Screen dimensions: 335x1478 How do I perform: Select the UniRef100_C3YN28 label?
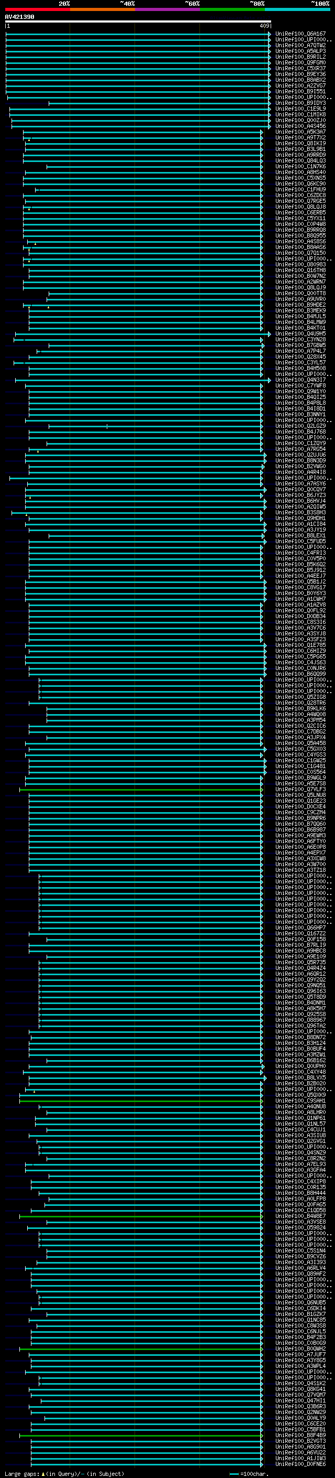[300, 340]
